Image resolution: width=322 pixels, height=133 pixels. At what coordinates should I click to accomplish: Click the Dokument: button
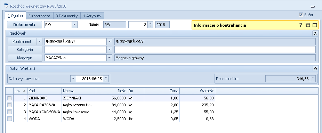(x=24, y=25)
